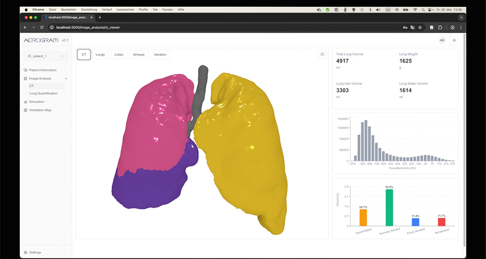The height and width of the screenshot is (259, 486).
Task: Open the Chrome extensions puzzle icon
Action: 440,28
